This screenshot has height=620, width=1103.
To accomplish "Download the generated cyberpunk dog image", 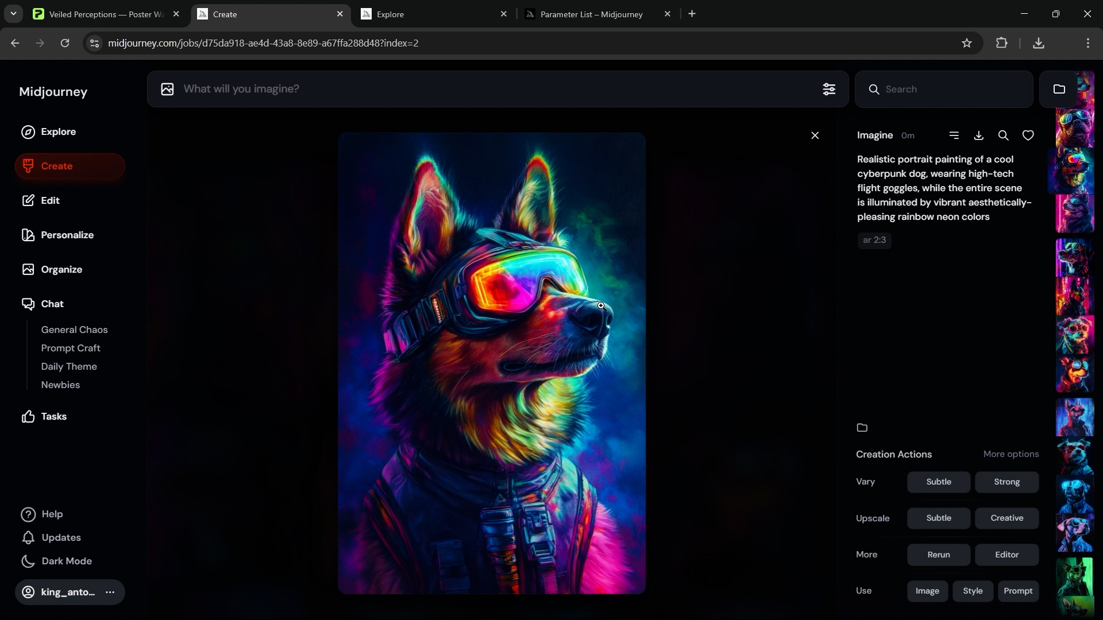I will 979,135.
